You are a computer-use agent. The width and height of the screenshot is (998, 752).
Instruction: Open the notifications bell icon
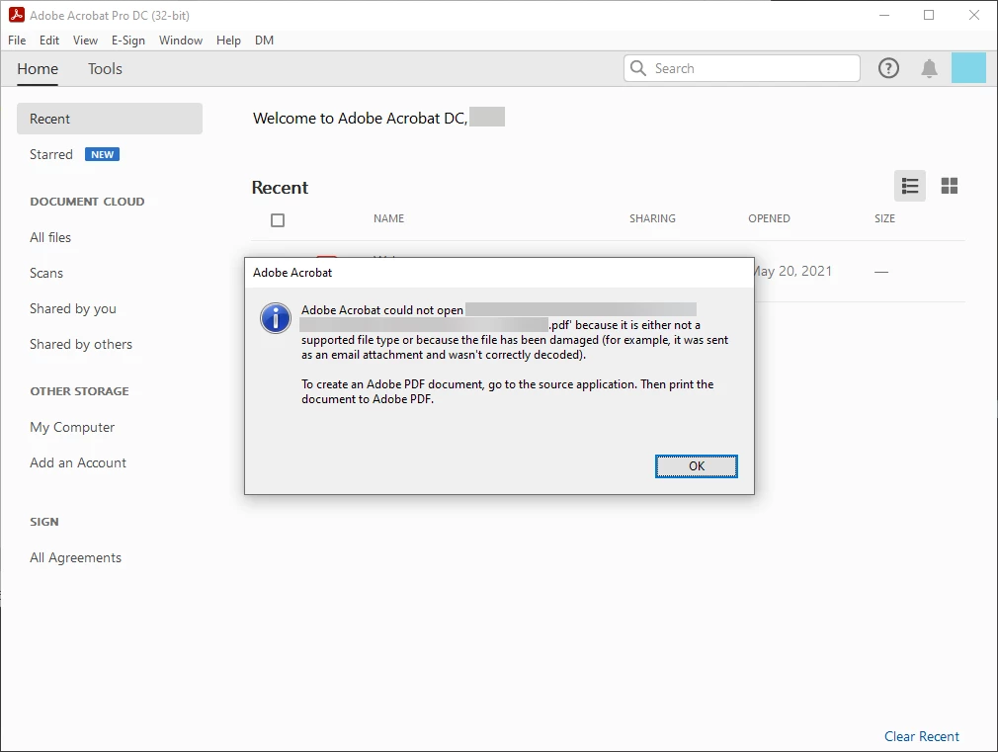tap(929, 68)
